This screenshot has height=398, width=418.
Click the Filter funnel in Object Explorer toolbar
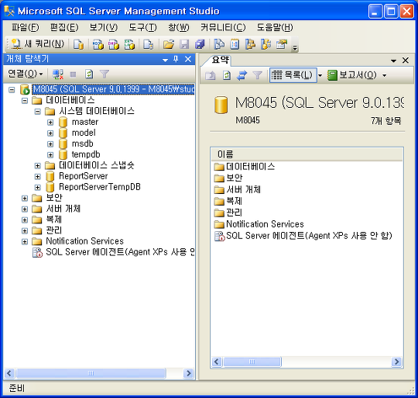(104, 74)
